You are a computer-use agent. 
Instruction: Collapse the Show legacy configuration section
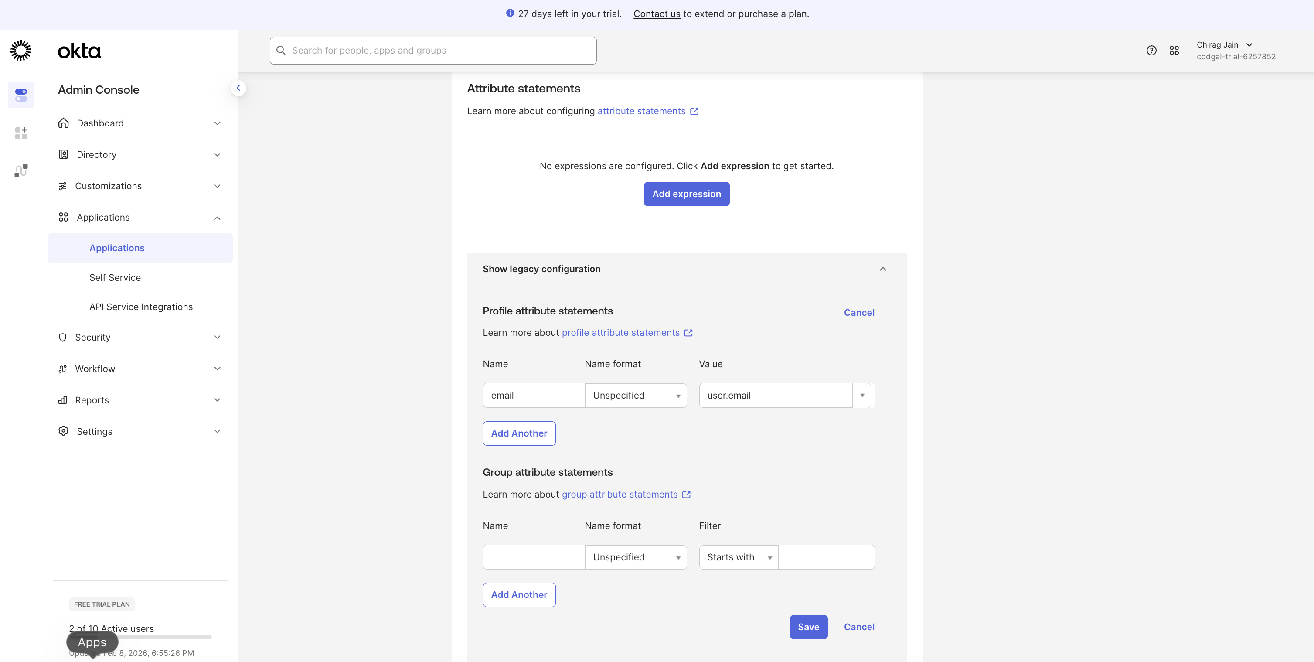(x=882, y=269)
